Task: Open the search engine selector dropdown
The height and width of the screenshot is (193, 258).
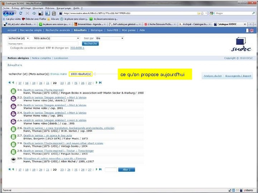Action: click(212, 13)
